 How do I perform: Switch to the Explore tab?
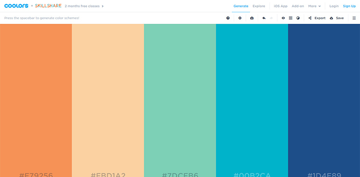coord(259,6)
